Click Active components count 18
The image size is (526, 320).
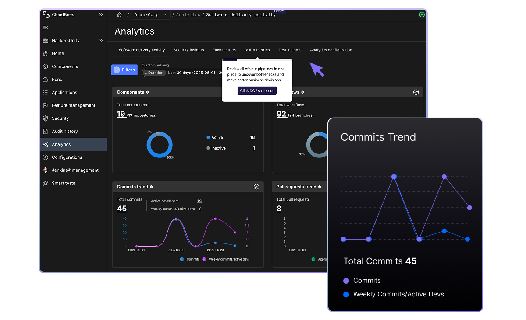coord(252,137)
